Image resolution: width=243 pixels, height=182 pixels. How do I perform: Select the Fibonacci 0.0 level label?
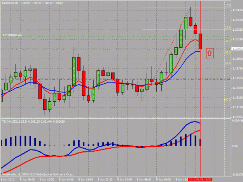point(229,5)
